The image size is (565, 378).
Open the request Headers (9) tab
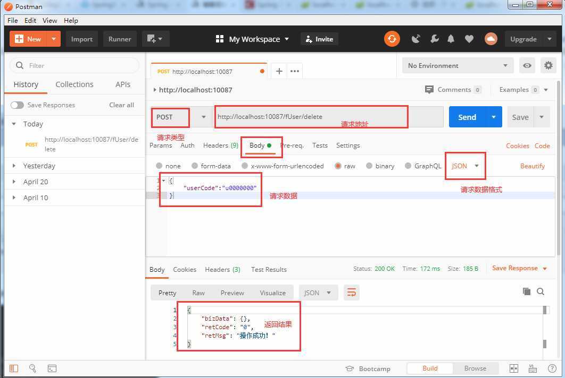(x=221, y=145)
